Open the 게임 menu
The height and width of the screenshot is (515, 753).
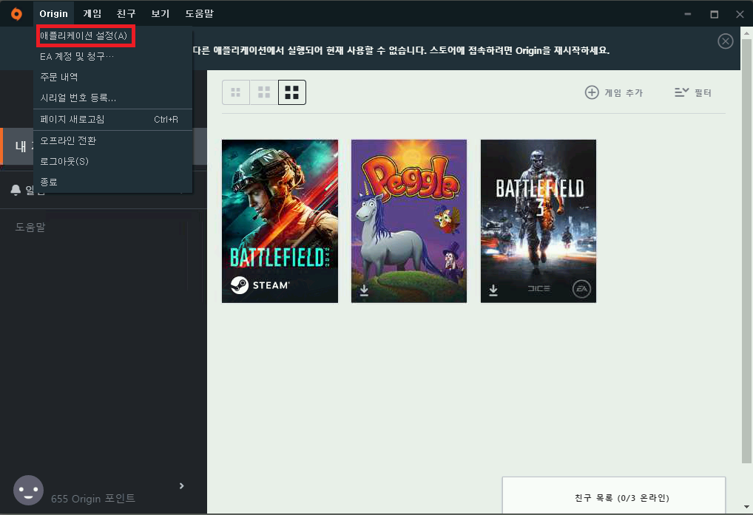point(92,14)
